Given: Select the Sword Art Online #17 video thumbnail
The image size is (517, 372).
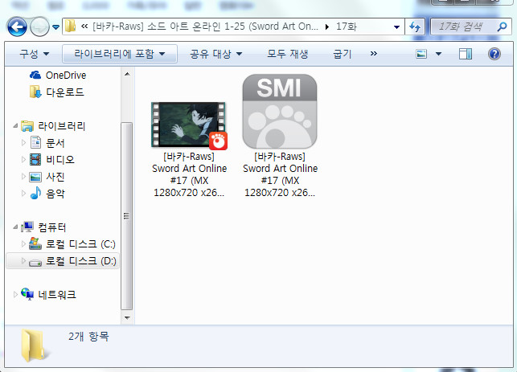Looking at the screenshot, I should (189, 125).
